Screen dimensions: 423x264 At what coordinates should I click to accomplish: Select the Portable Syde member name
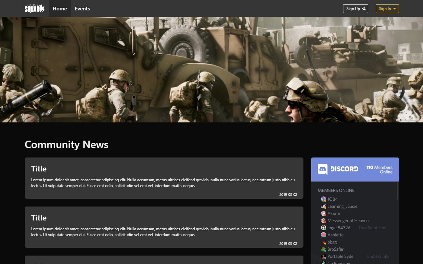pyautogui.click(x=340, y=256)
